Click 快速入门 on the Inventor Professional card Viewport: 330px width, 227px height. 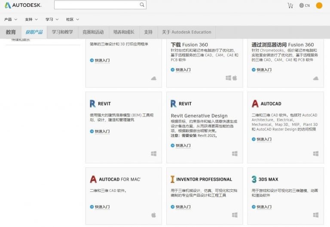pos(183,207)
